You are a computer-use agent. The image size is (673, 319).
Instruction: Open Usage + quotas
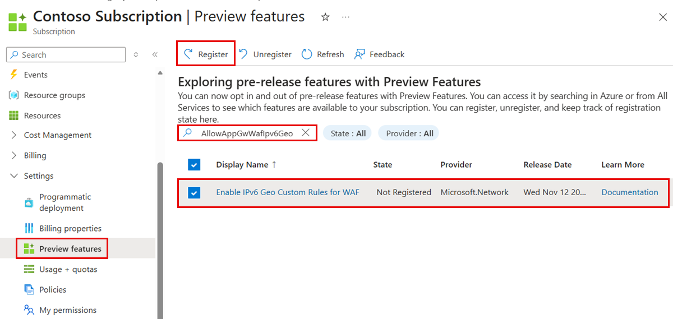point(68,269)
